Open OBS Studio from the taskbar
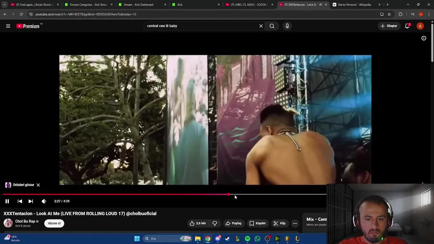434x244 pixels. coord(268,239)
